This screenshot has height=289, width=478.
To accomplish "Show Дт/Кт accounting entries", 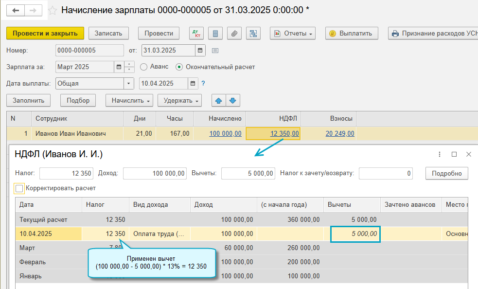I will click(196, 33).
